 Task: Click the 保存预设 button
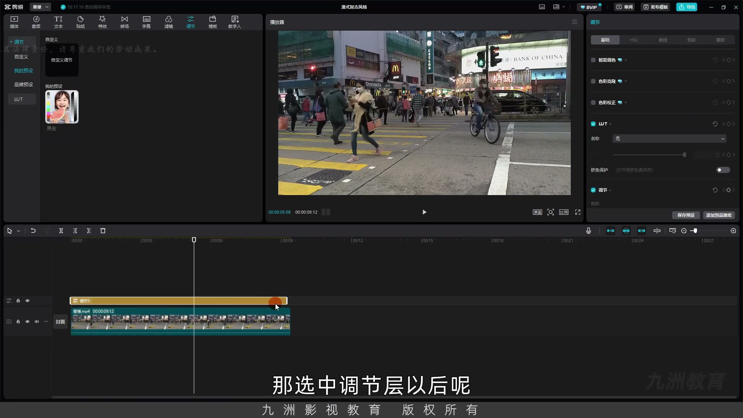pos(686,215)
